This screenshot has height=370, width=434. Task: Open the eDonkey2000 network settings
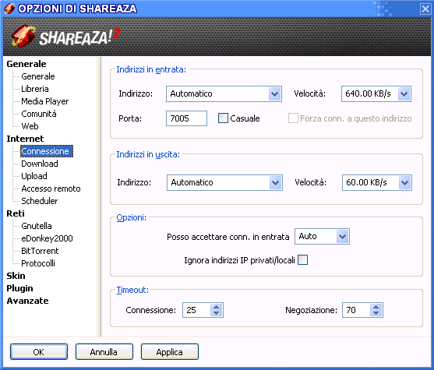click(x=47, y=238)
